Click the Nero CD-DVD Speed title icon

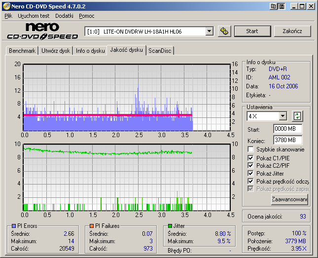coord(6,6)
